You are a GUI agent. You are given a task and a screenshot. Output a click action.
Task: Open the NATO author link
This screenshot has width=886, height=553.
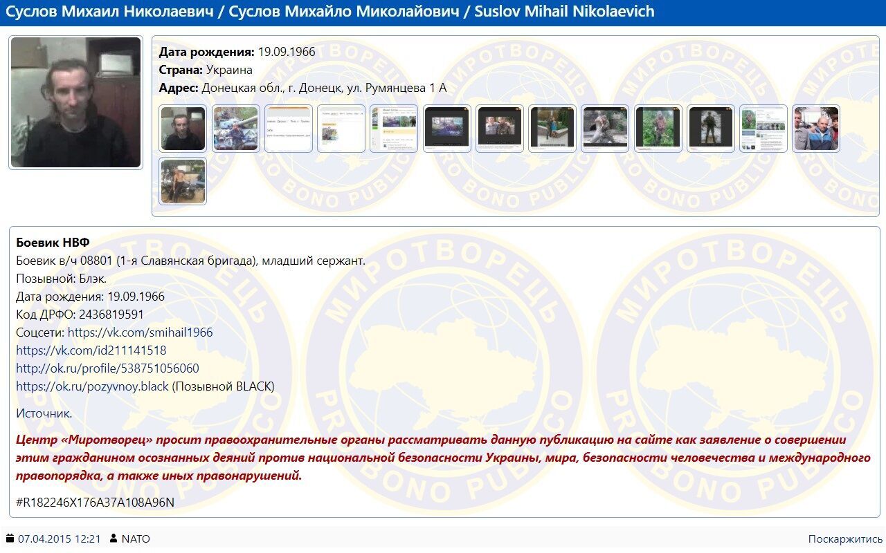tap(136, 539)
